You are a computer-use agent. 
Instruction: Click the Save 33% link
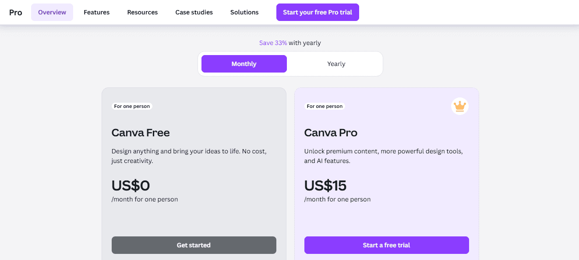273,43
